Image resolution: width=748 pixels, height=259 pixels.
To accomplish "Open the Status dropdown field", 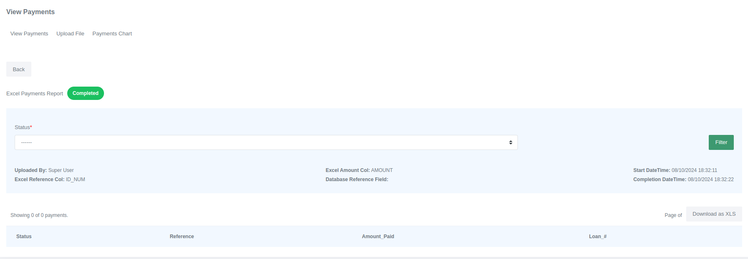I will (x=266, y=142).
